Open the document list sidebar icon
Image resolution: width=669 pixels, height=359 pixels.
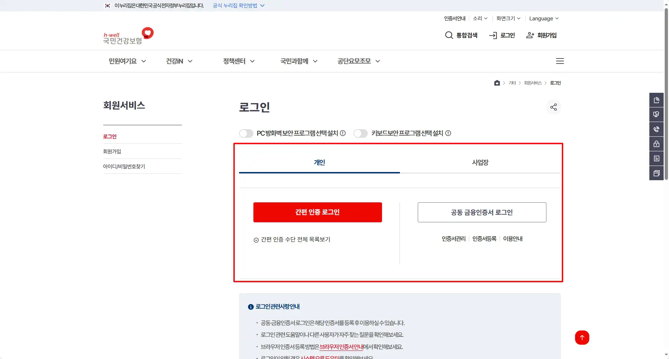pyautogui.click(x=656, y=158)
